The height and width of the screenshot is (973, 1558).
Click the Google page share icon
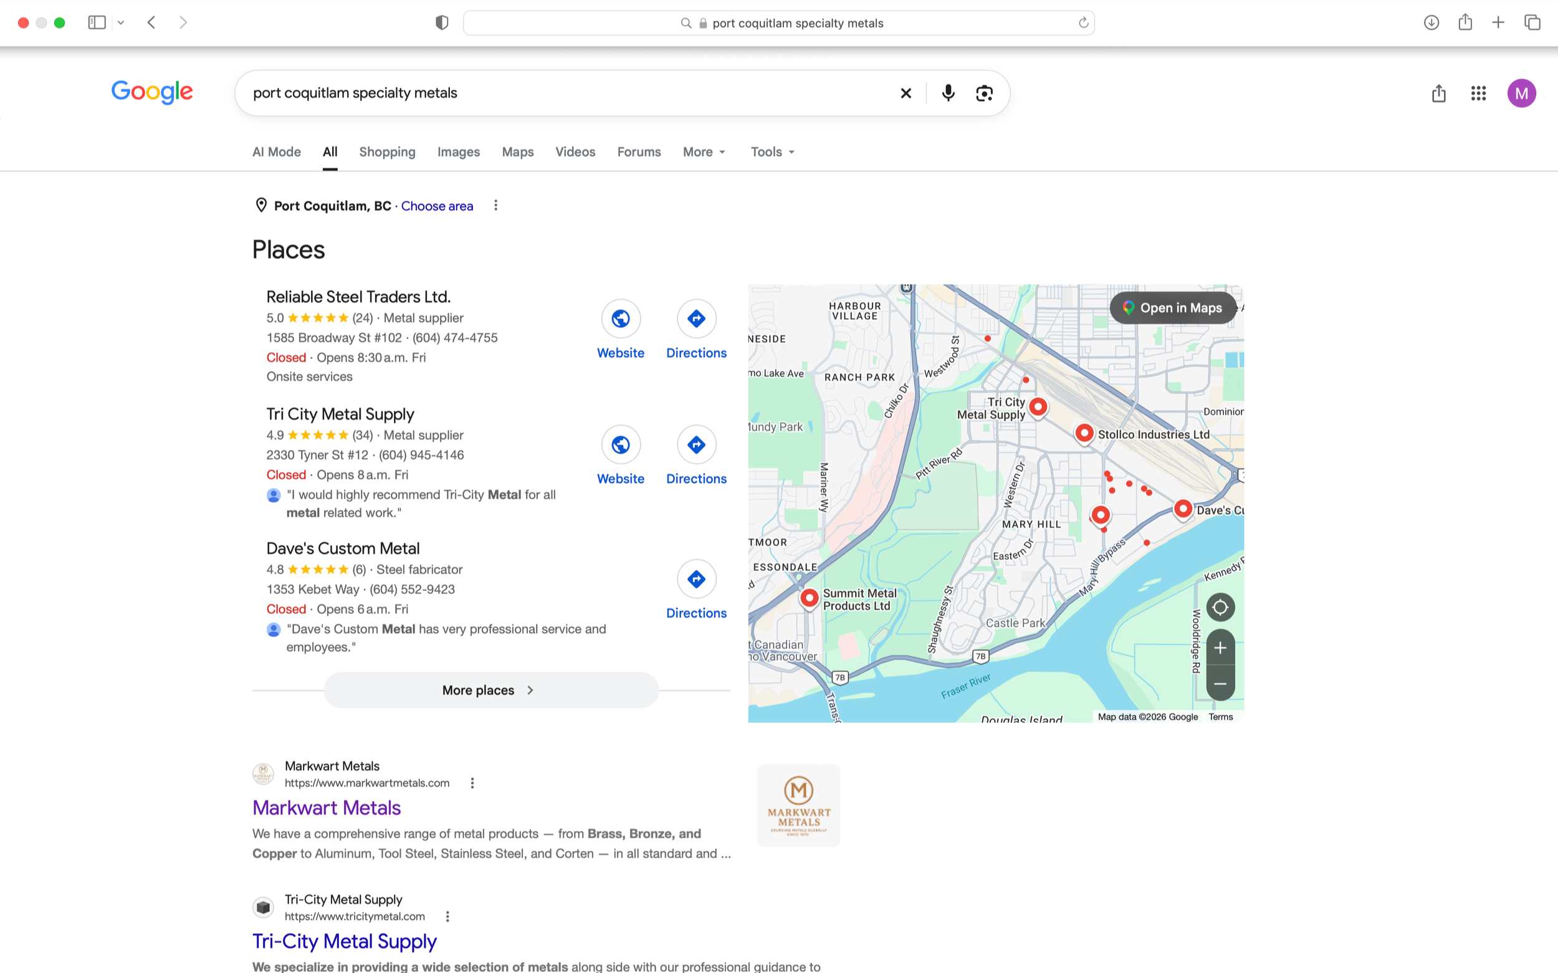1439,93
